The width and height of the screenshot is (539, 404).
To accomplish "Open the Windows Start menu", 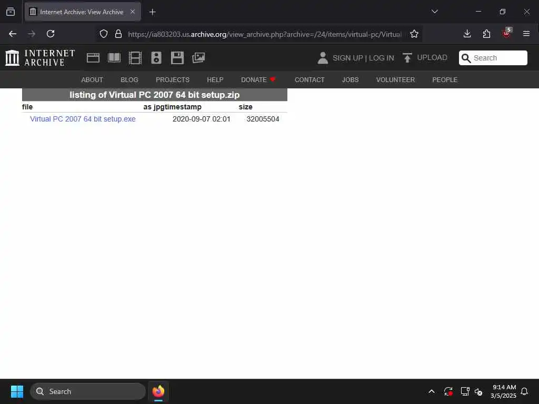I will click(x=17, y=391).
